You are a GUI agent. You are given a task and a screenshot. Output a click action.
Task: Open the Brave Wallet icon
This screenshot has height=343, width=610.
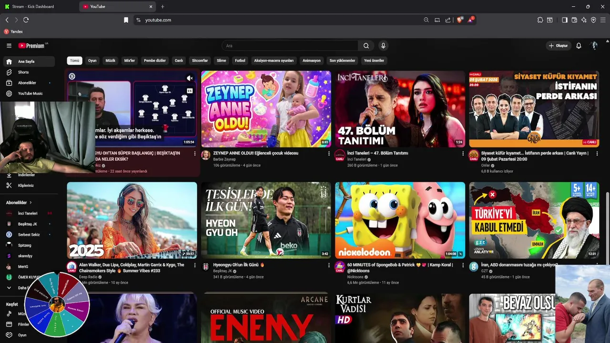coord(574,20)
